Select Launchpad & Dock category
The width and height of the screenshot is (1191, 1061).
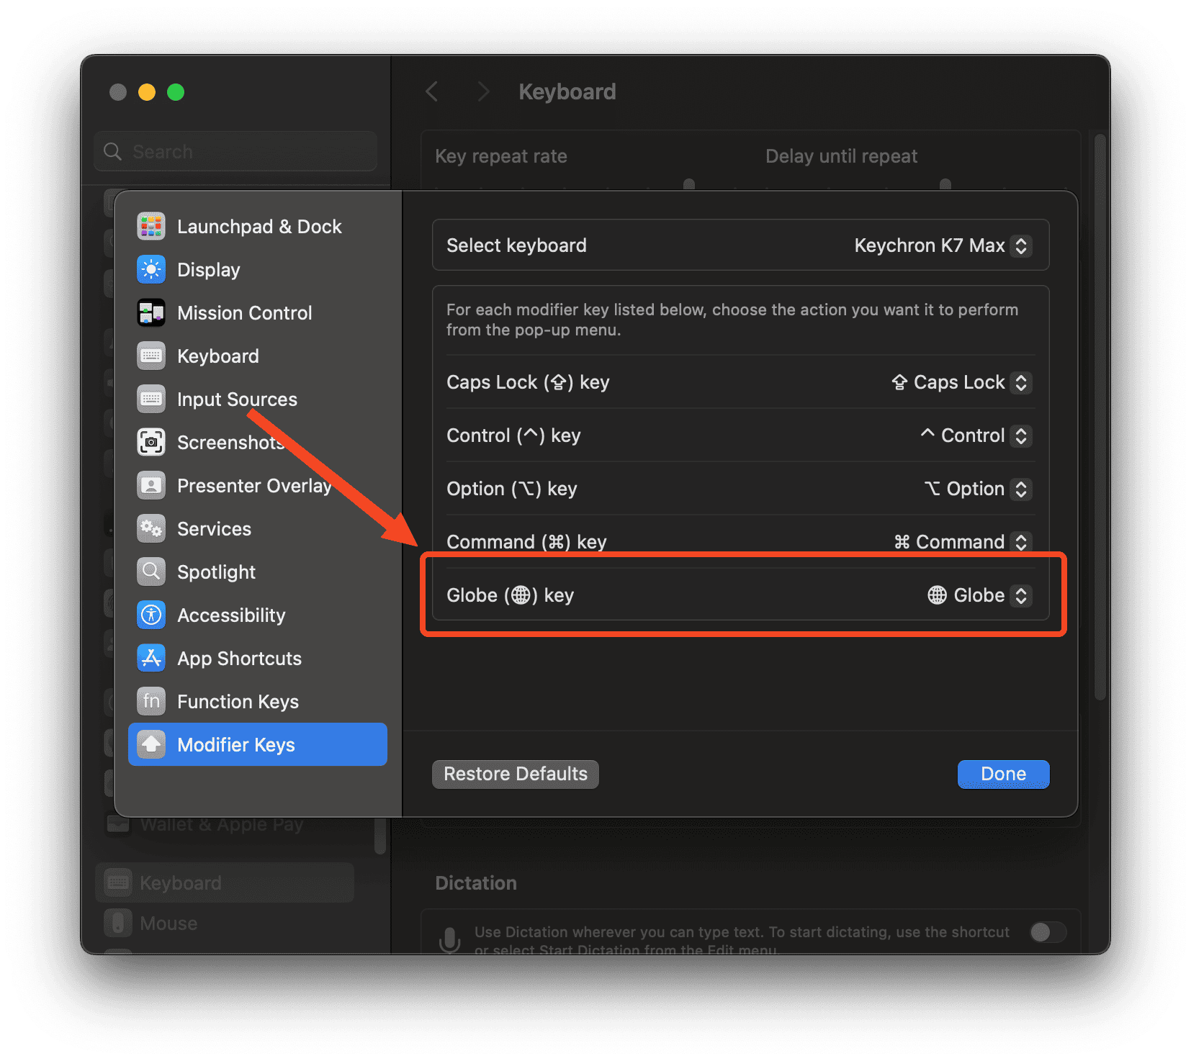[258, 226]
